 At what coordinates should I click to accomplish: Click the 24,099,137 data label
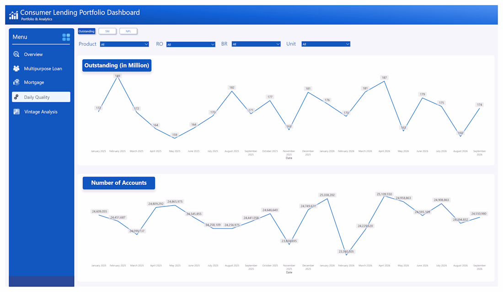(x=137, y=231)
